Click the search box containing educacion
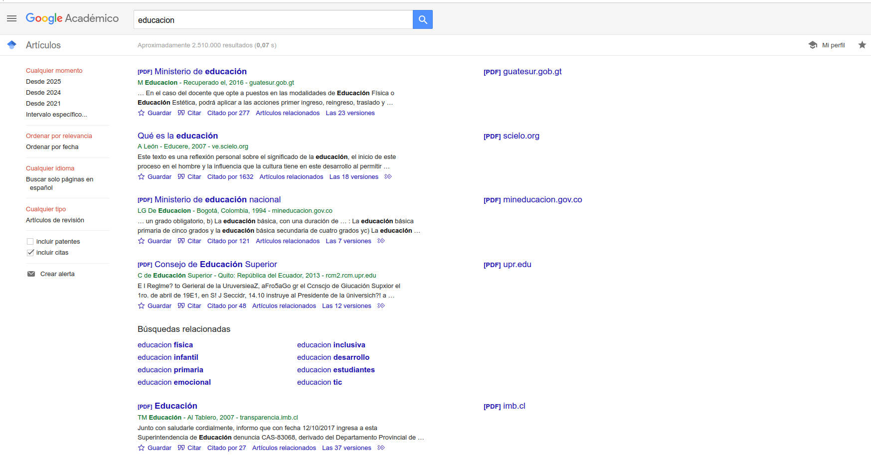Image resolution: width=871 pixels, height=456 pixels. pos(273,20)
